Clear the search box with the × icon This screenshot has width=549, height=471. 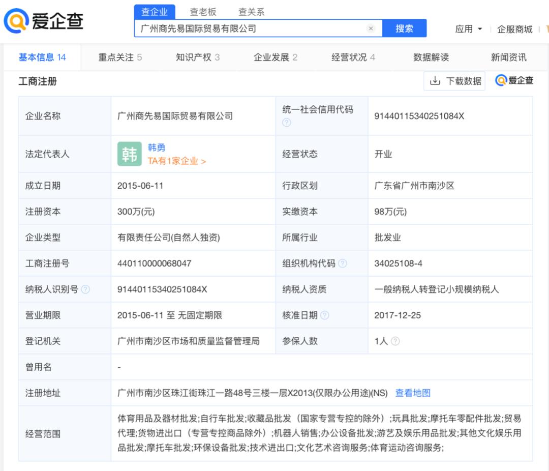[x=371, y=28]
